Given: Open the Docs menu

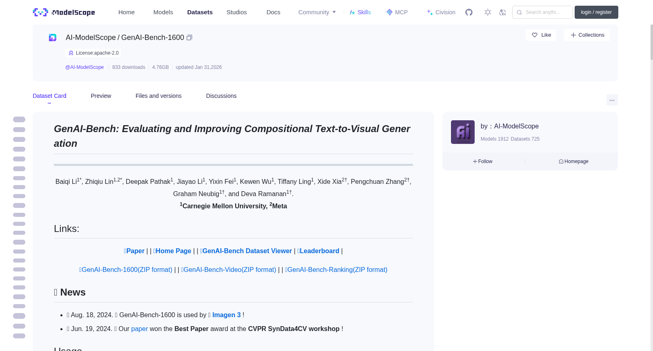Looking at the screenshot, I should pos(273,12).
